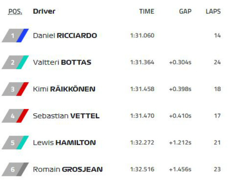Image resolution: width=229 pixels, height=182 pixels.
Task: Open Sebastian Vettel's driver name
Action: pyautogui.click(x=66, y=116)
